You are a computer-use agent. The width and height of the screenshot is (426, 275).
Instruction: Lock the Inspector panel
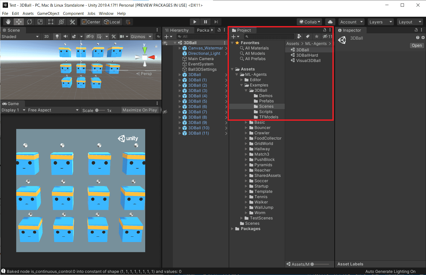click(x=416, y=30)
